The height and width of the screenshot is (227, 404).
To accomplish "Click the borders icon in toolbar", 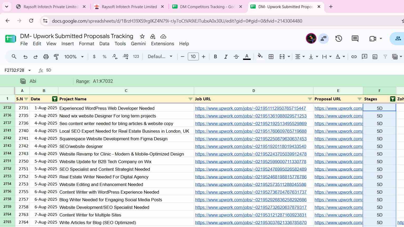I will (271, 57).
